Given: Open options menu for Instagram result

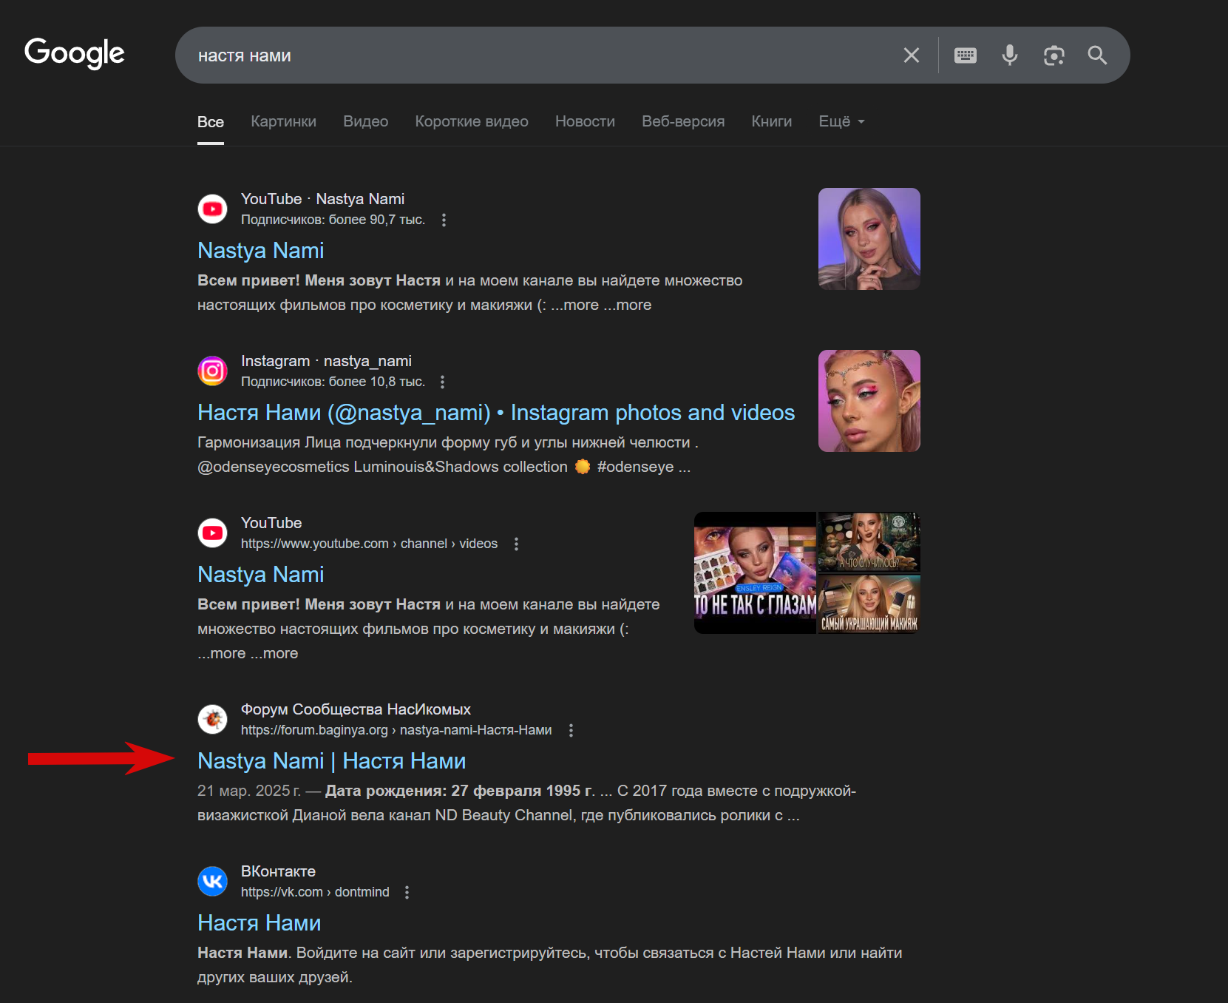Looking at the screenshot, I should pyautogui.click(x=442, y=382).
